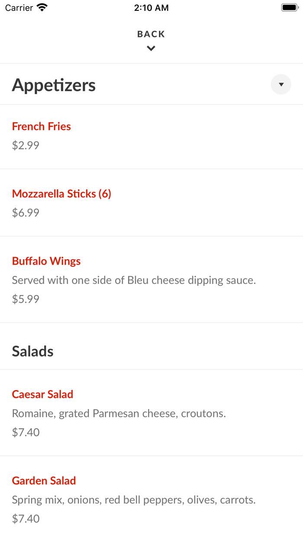The width and height of the screenshot is (303, 539).
Task: Tap the $7.40 price under Garden Salad
Action: pos(26,518)
